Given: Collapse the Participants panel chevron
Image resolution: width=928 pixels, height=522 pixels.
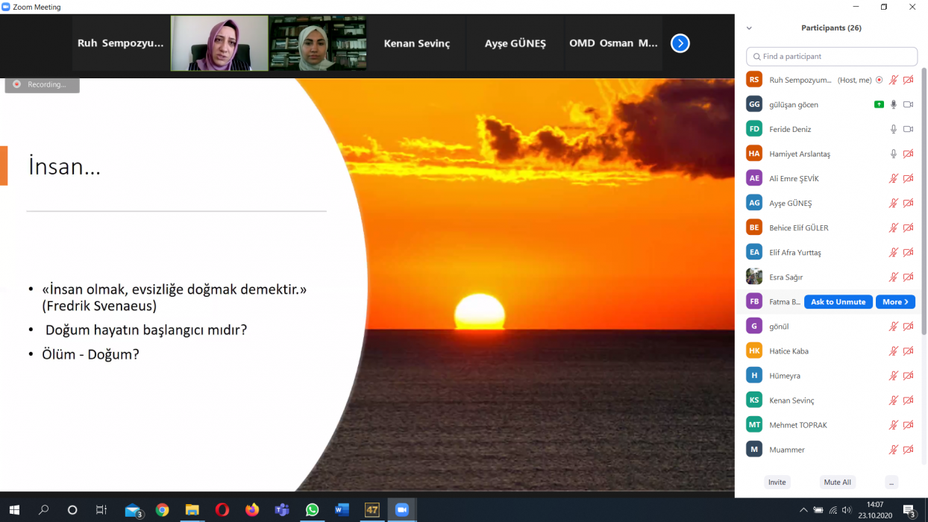Looking at the screenshot, I should [749, 28].
